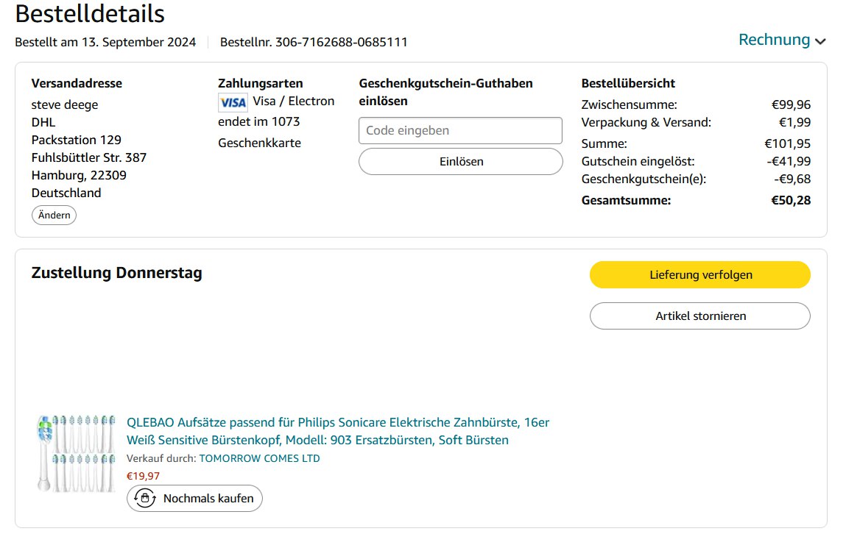Click the Gesamtsumme amount €50,28
Screen dimensions: 846x534
click(790, 200)
